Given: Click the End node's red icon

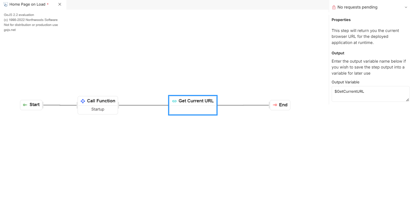Looking at the screenshot, I should pyautogui.click(x=275, y=105).
